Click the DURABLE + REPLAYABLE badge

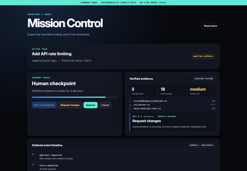point(201,145)
